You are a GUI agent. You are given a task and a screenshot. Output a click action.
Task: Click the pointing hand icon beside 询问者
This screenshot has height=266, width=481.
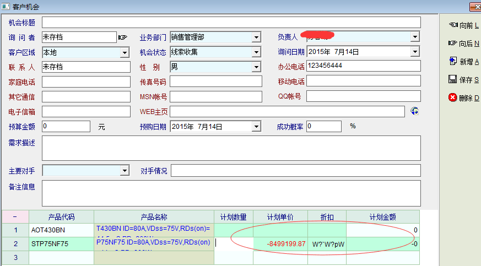[122, 37]
